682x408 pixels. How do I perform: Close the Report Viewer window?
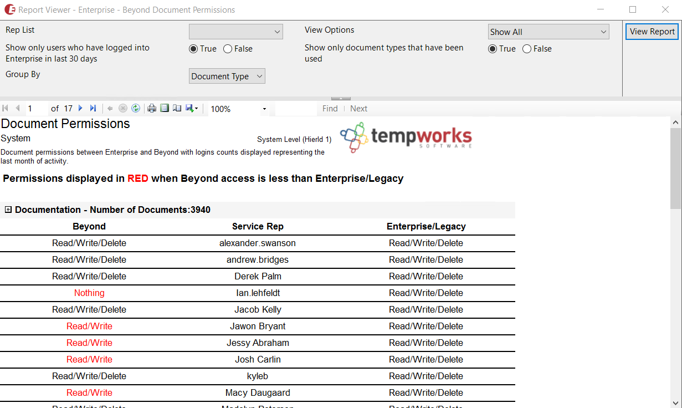[x=665, y=9]
